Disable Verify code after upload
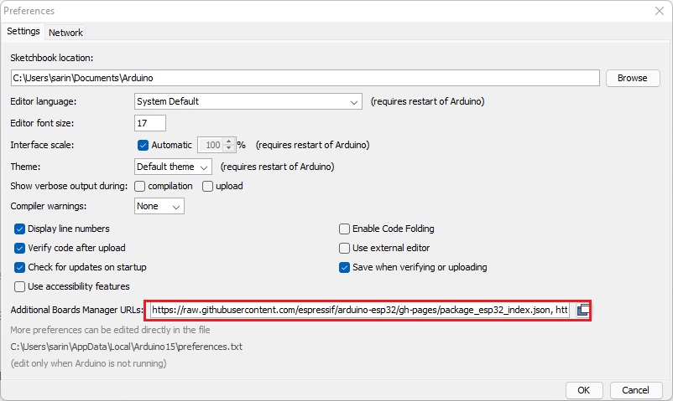The height and width of the screenshot is (401, 673). coord(20,248)
